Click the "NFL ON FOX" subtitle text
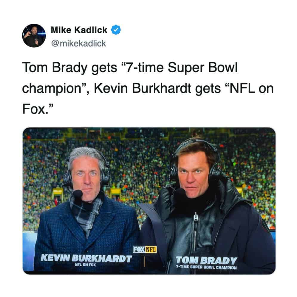Image resolution: width=297 pixels, height=297 pixels. click(85, 264)
